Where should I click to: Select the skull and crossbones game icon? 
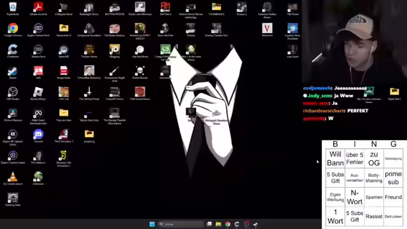(x=140, y=72)
